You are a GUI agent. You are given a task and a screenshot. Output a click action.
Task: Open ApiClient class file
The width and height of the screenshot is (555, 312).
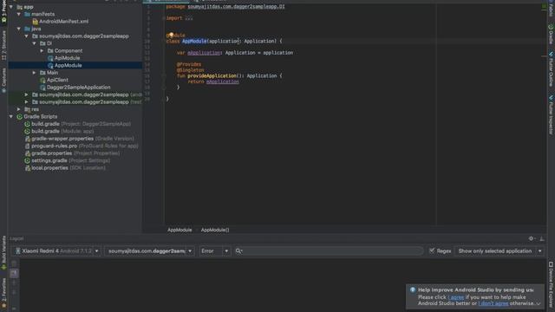click(x=57, y=80)
